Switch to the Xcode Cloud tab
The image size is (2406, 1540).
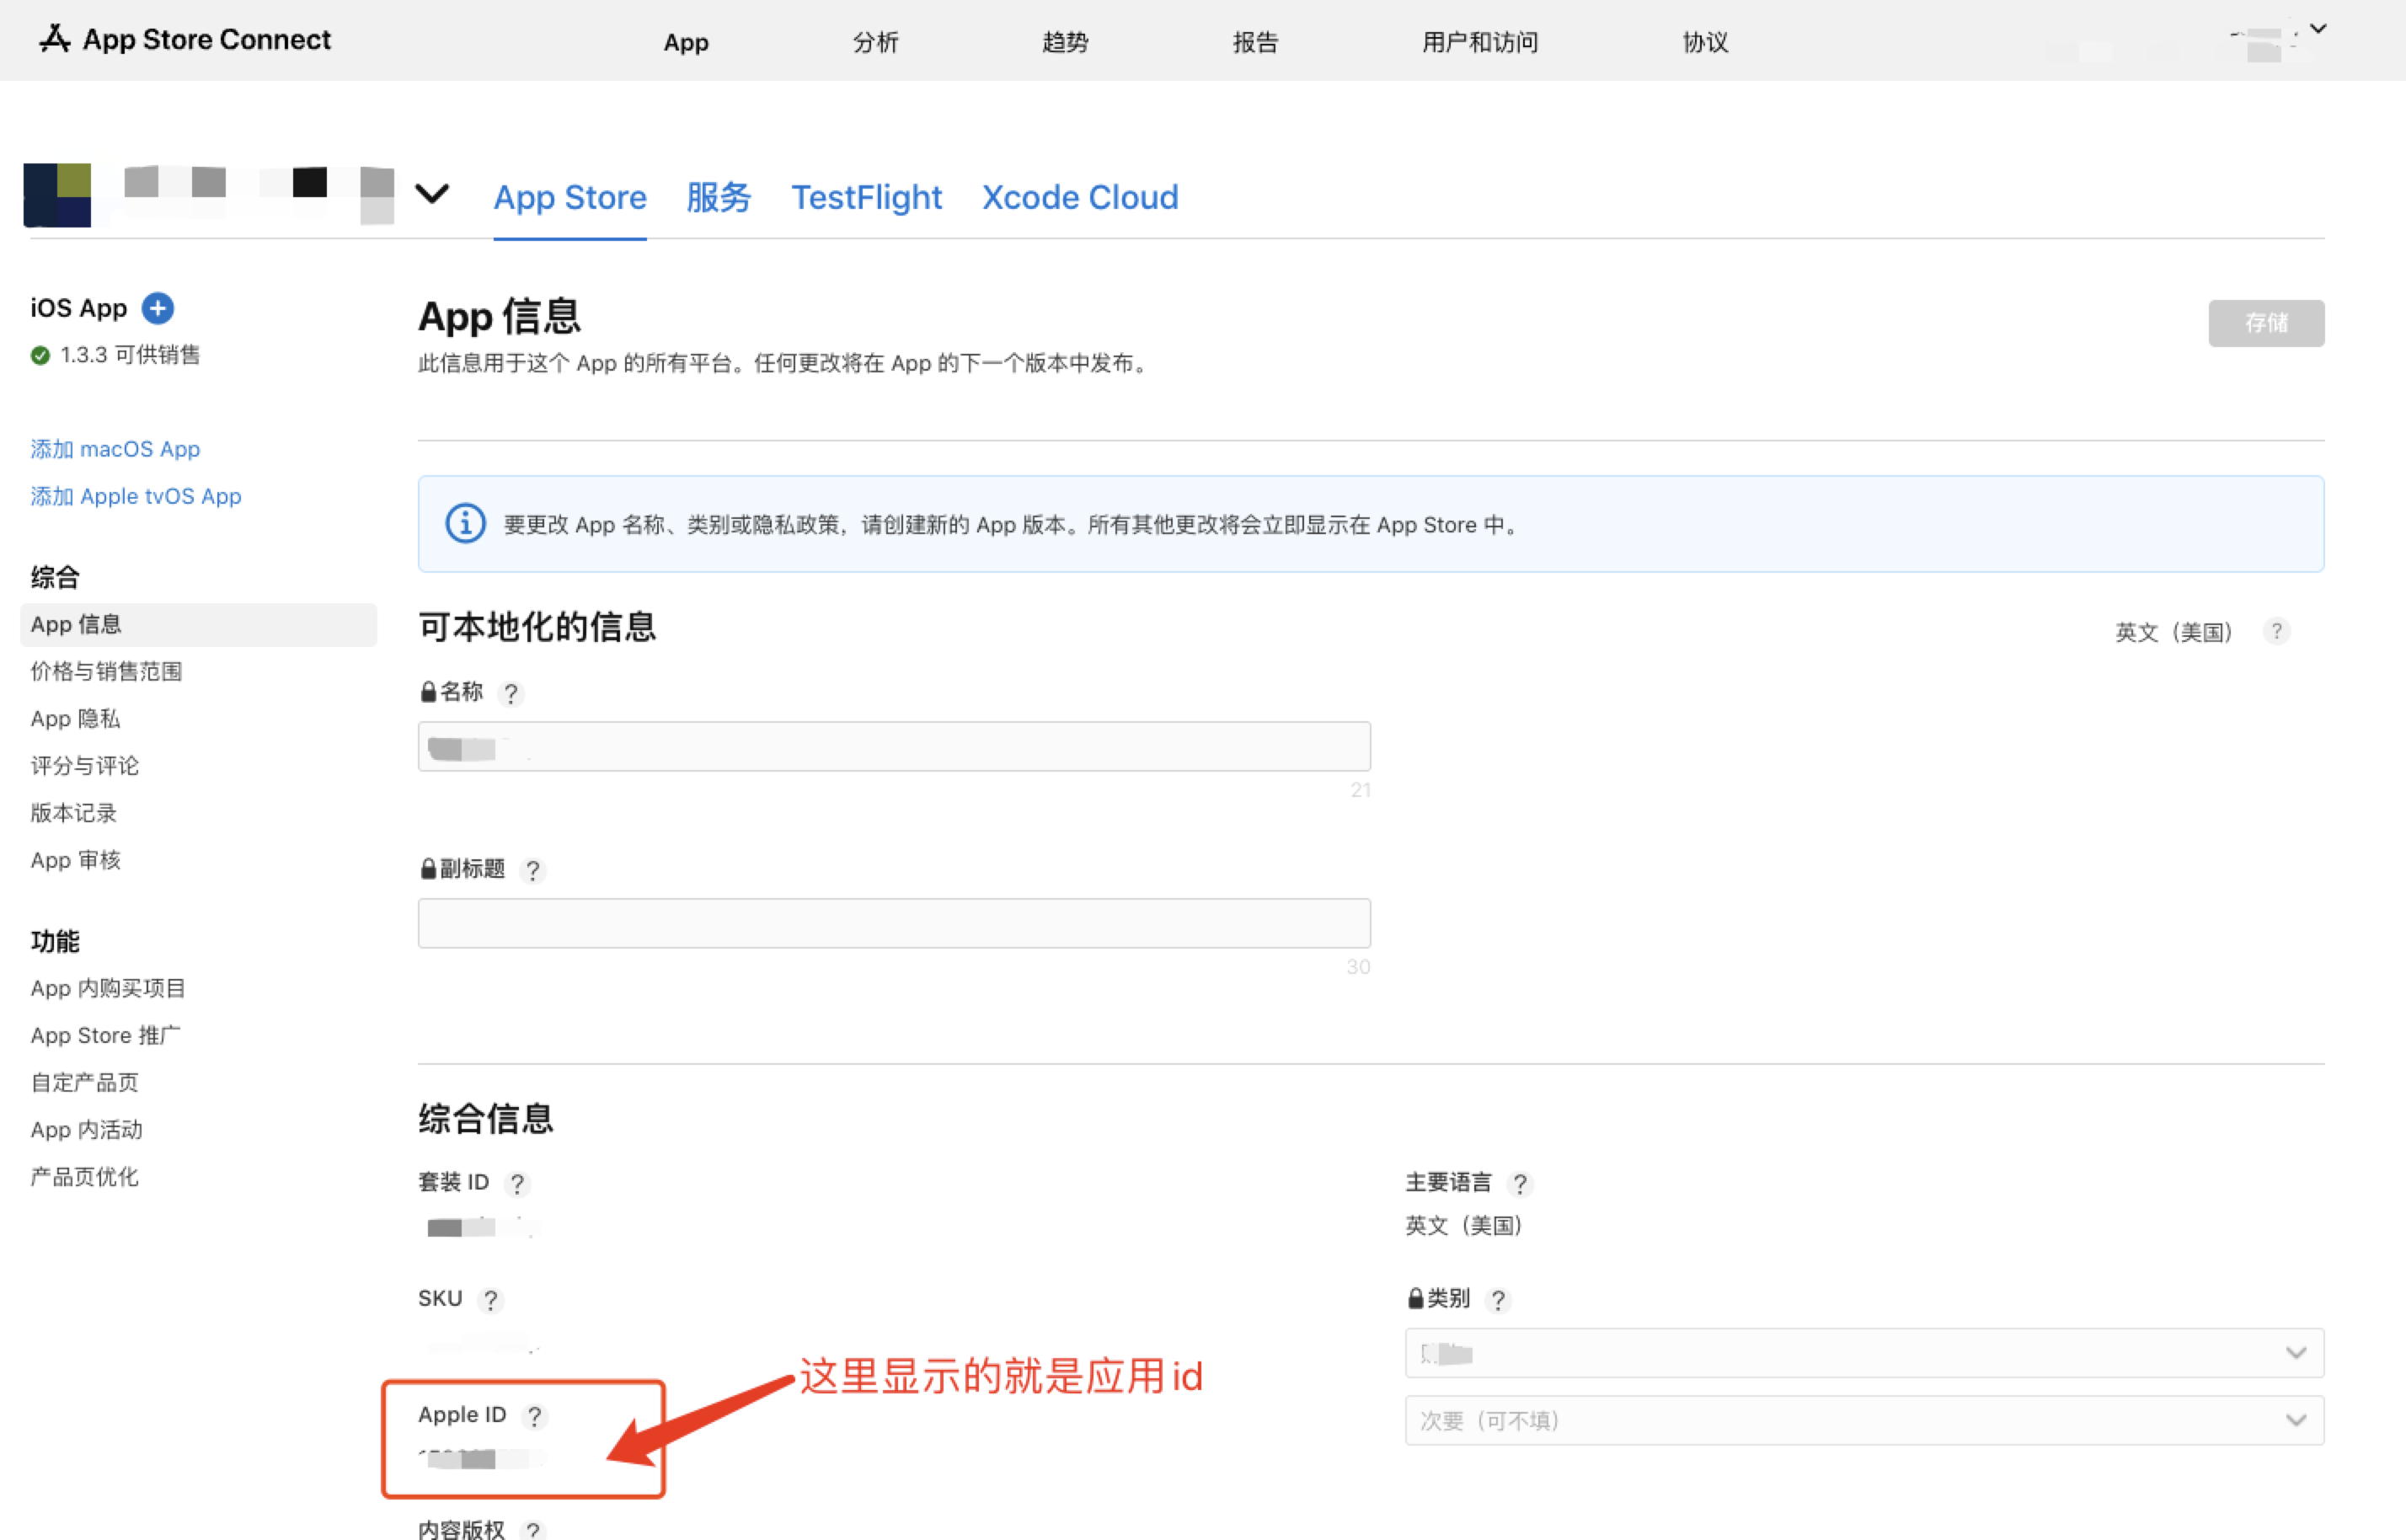[x=1080, y=197]
